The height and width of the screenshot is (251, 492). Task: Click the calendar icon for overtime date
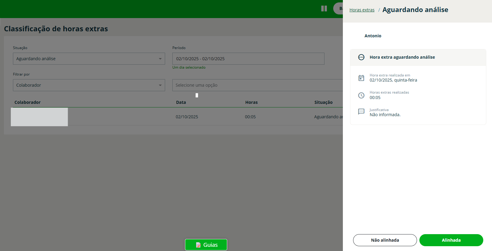pyautogui.click(x=361, y=78)
